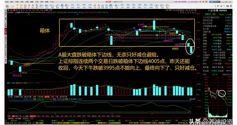Select the BOLL indicator tab
The width and height of the screenshot is (237, 125).
point(47,116)
